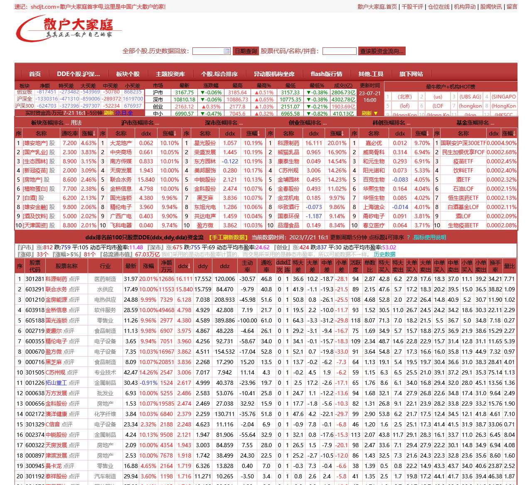Open 联合水务 in the DDE table
532x485 pixels.
pos(56,289)
